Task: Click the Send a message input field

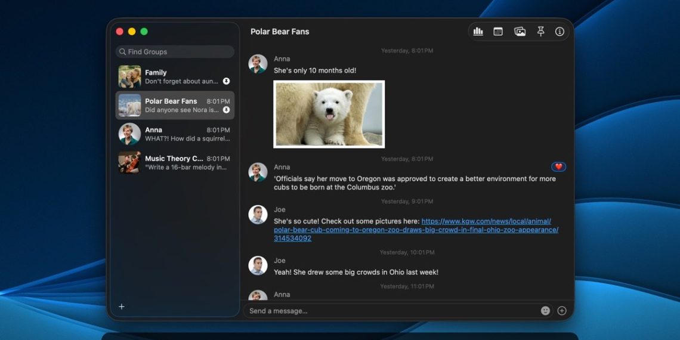Action: (x=391, y=311)
